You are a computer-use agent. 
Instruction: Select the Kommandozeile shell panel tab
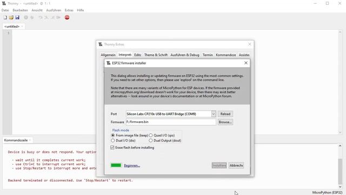16,140
